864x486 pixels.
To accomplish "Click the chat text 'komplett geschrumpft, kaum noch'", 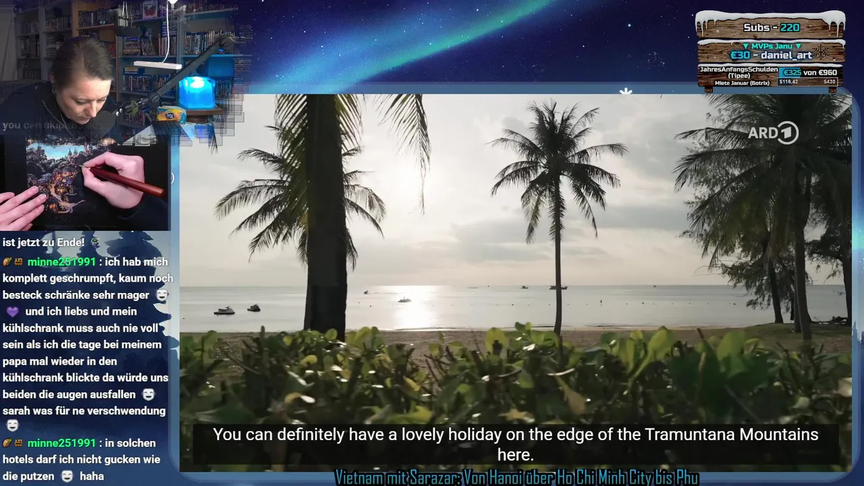I will point(88,278).
